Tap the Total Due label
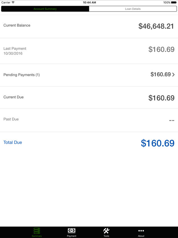The height and width of the screenshot is (238, 178). [x=13, y=142]
